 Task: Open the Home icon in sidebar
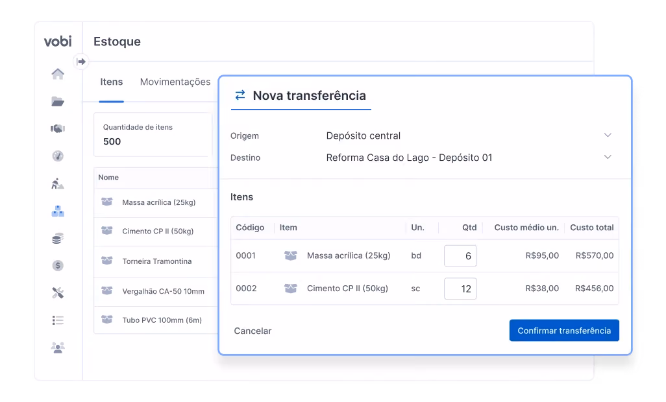[58, 74]
